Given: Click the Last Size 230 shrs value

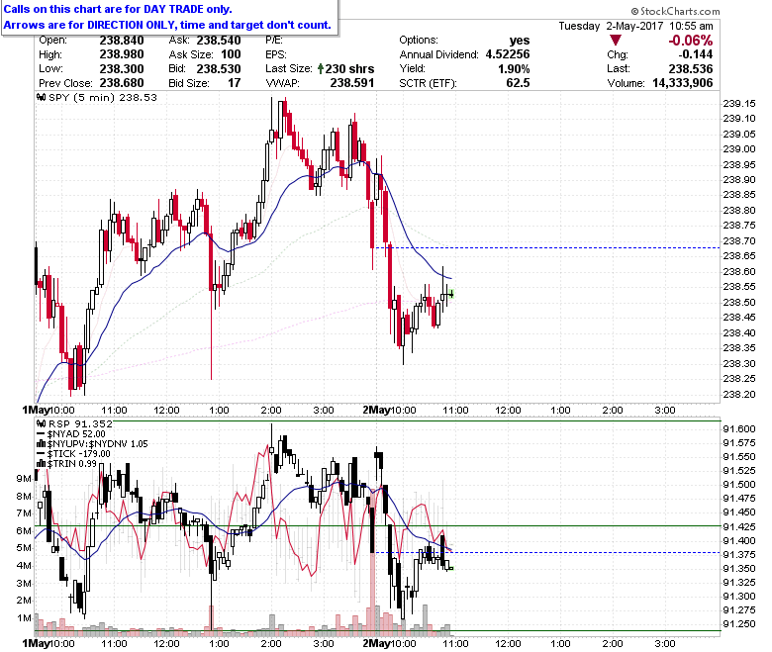Looking at the screenshot, I should point(349,69).
